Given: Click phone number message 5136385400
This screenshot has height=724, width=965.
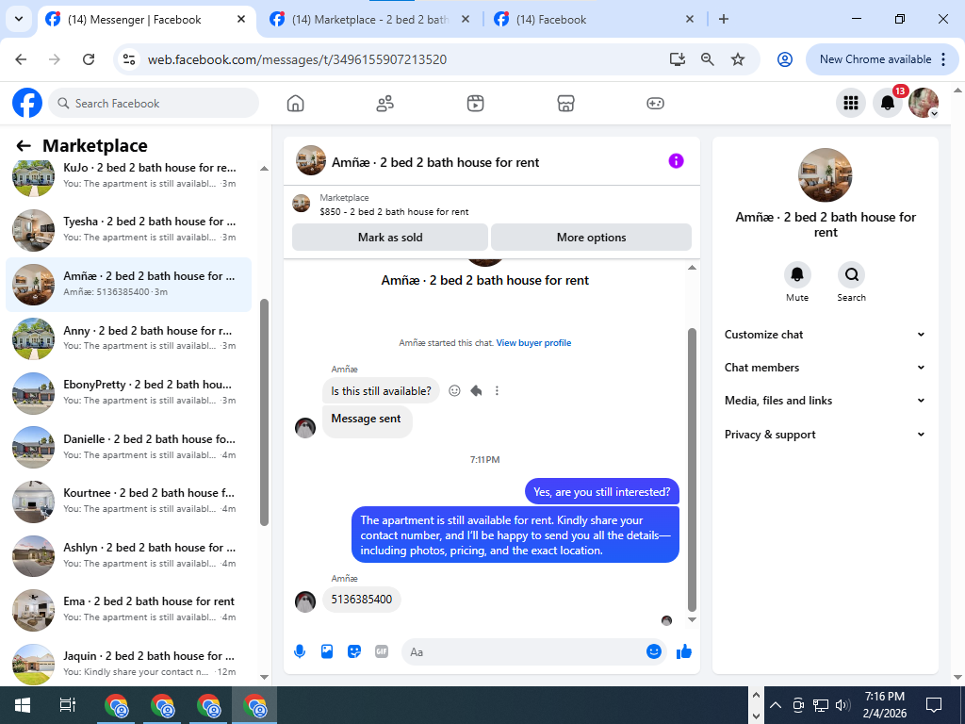Looking at the screenshot, I should point(361,600).
